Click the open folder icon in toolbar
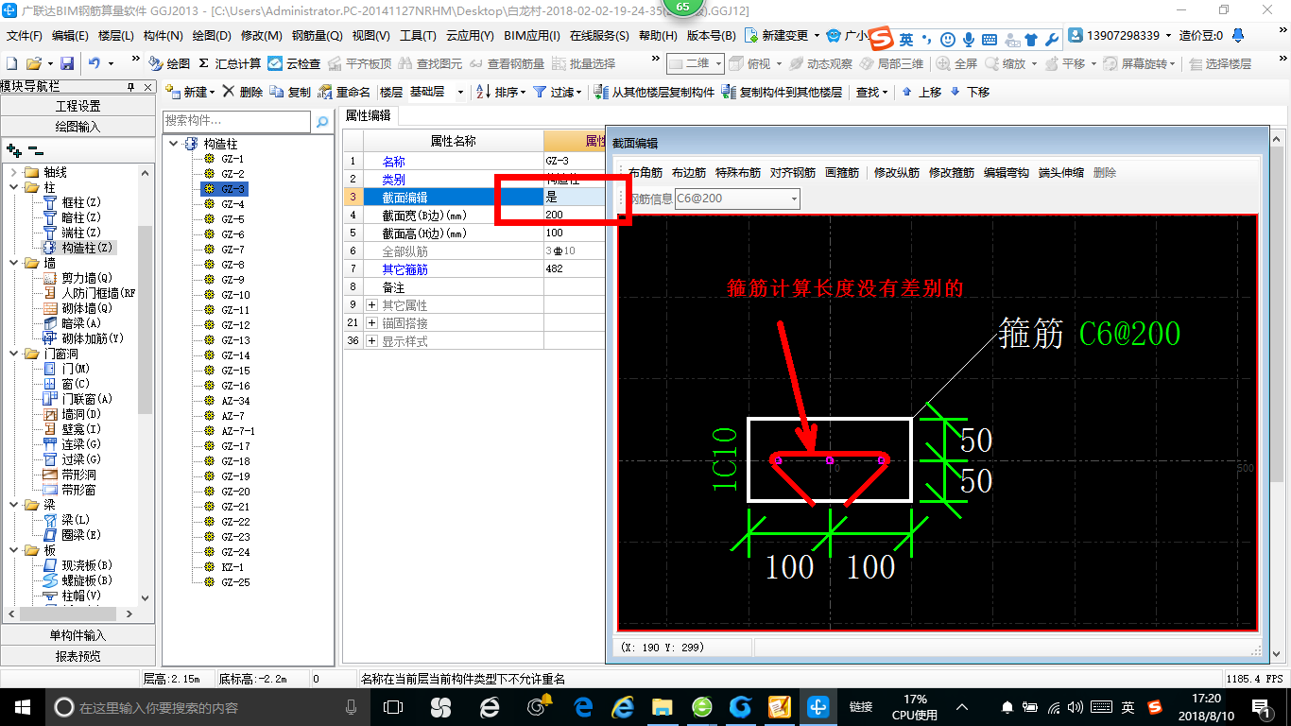 point(33,63)
